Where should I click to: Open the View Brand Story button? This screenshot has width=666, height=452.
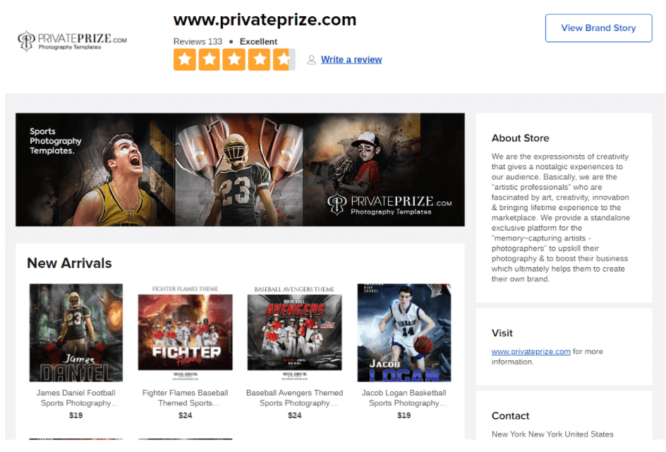(x=598, y=28)
